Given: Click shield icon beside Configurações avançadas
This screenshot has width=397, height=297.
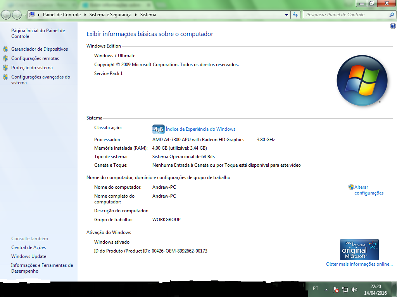Looking at the screenshot, I should coord(5,77).
